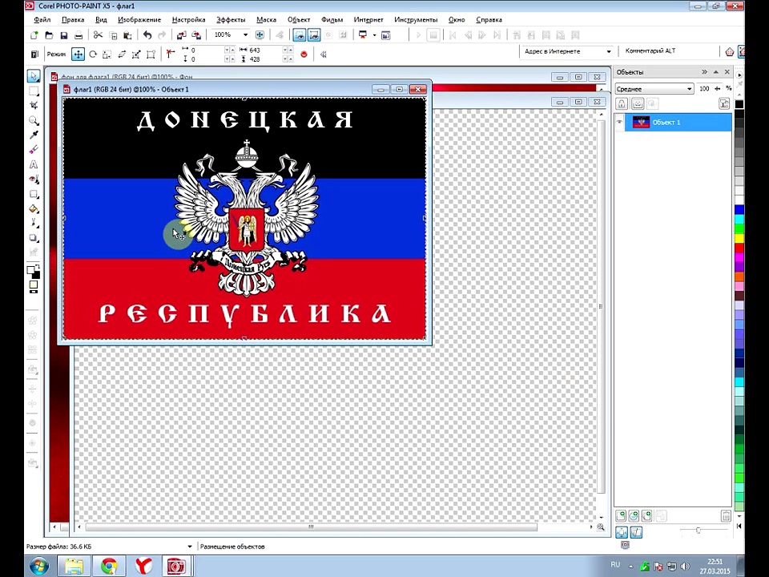This screenshot has height=577, width=769.
Task: Open the status bar Размер файла dropdown arrow
Action: click(190, 546)
